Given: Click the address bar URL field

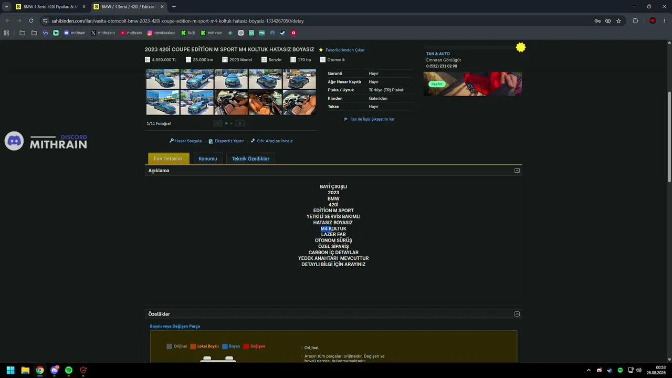Looking at the screenshot, I should point(315,21).
